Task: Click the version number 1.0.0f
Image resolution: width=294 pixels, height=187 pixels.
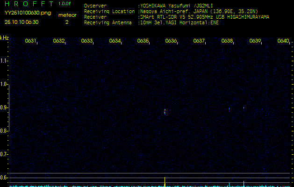Action: point(65,4)
